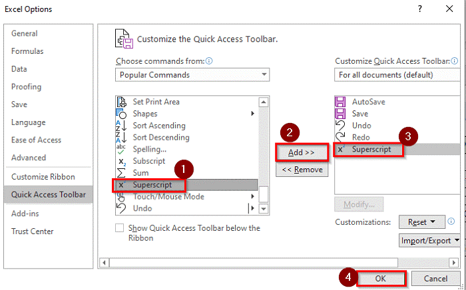The height and width of the screenshot is (290, 466).
Task: Open the Add-ins category
Action: [25, 214]
